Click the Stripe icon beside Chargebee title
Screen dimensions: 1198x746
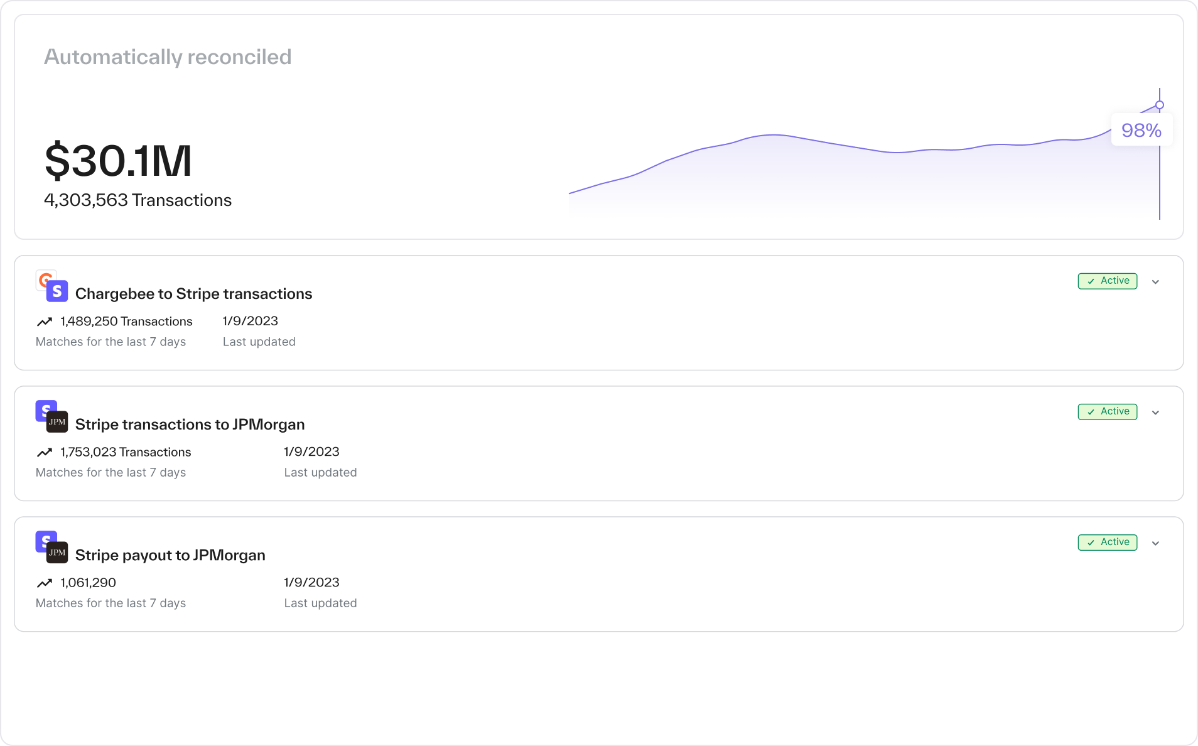pyautogui.click(x=57, y=291)
